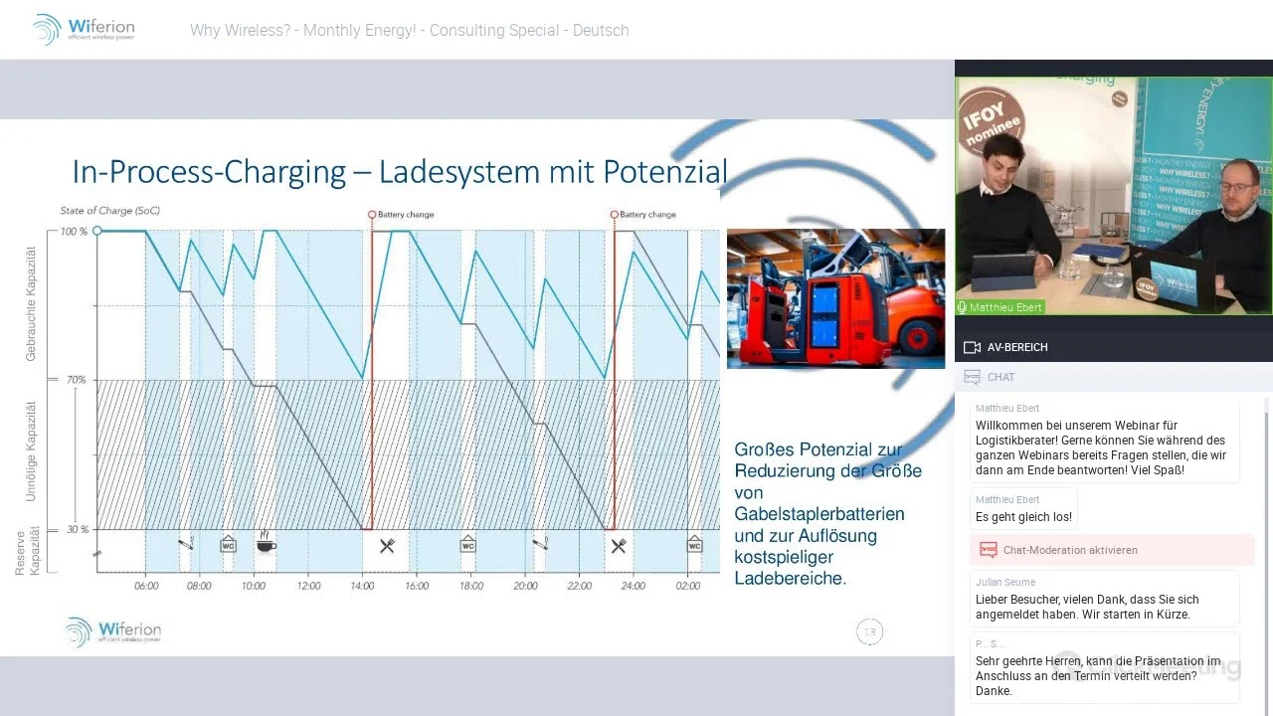The image size is (1273, 716).
Task: Select Julian Seume's chat message
Action: pyautogui.click(x=1087, y=607)
